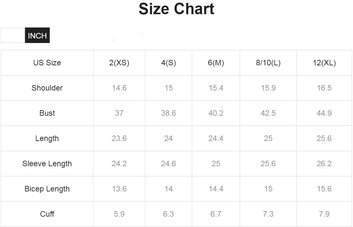Select the 8/10(L) column header
The height and width of the screenshot is (227, 353).
click(268, 63)
